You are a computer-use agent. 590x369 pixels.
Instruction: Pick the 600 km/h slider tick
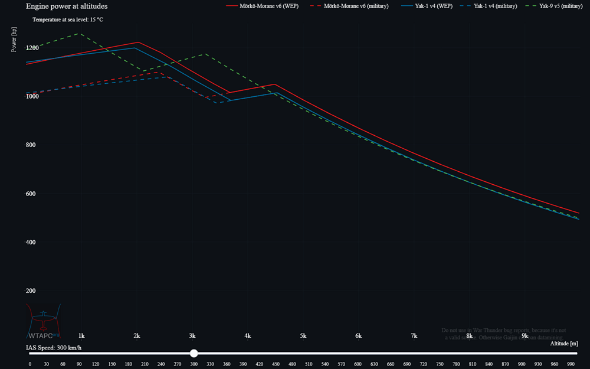[x=358, y=364]
